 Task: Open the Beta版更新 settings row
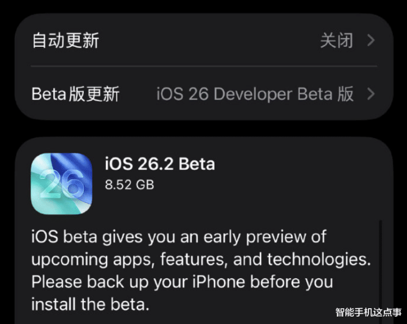point(75,94)
